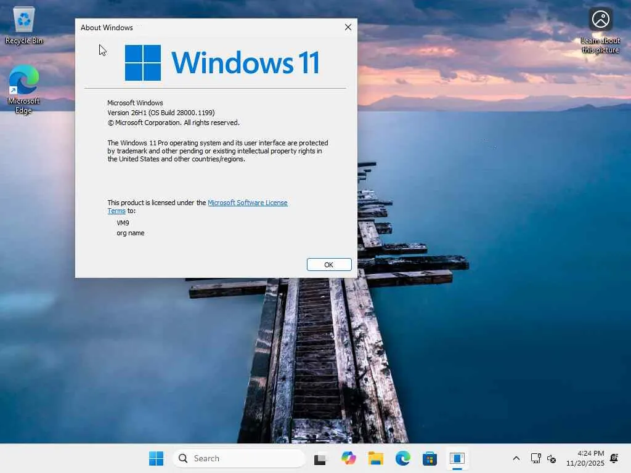Image resolution: width=631 pixels, height=473 pixels.
Task: Open the clock and date flyout
Action: coord(585,458)
